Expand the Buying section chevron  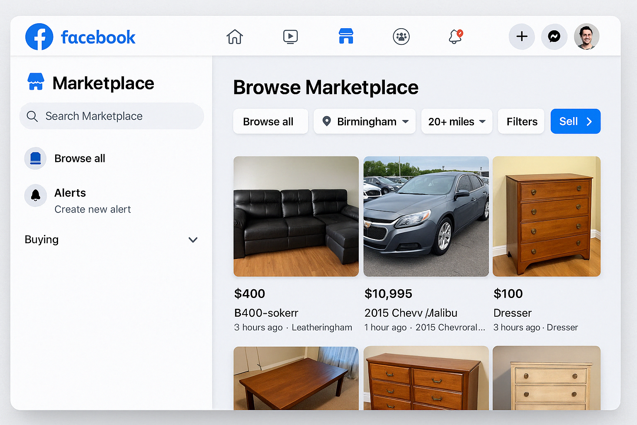point(193,240)
